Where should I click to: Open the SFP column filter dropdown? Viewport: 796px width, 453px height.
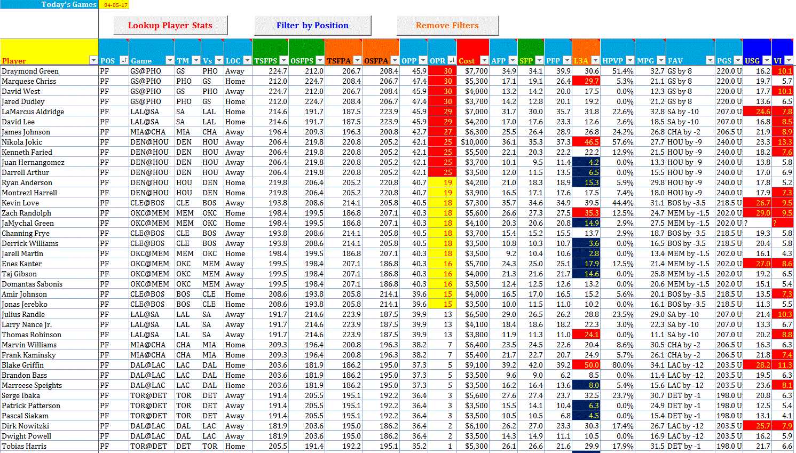(x=539, y=60)
